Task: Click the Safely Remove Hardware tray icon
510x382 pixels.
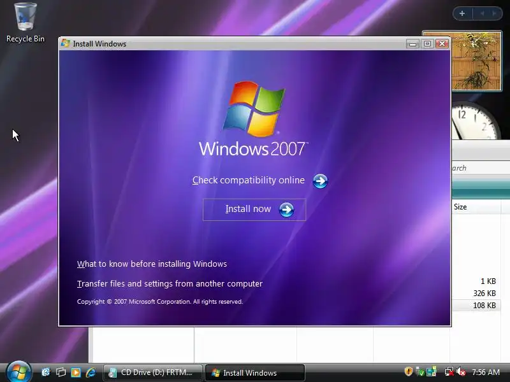Action: (x=419, y=371)
